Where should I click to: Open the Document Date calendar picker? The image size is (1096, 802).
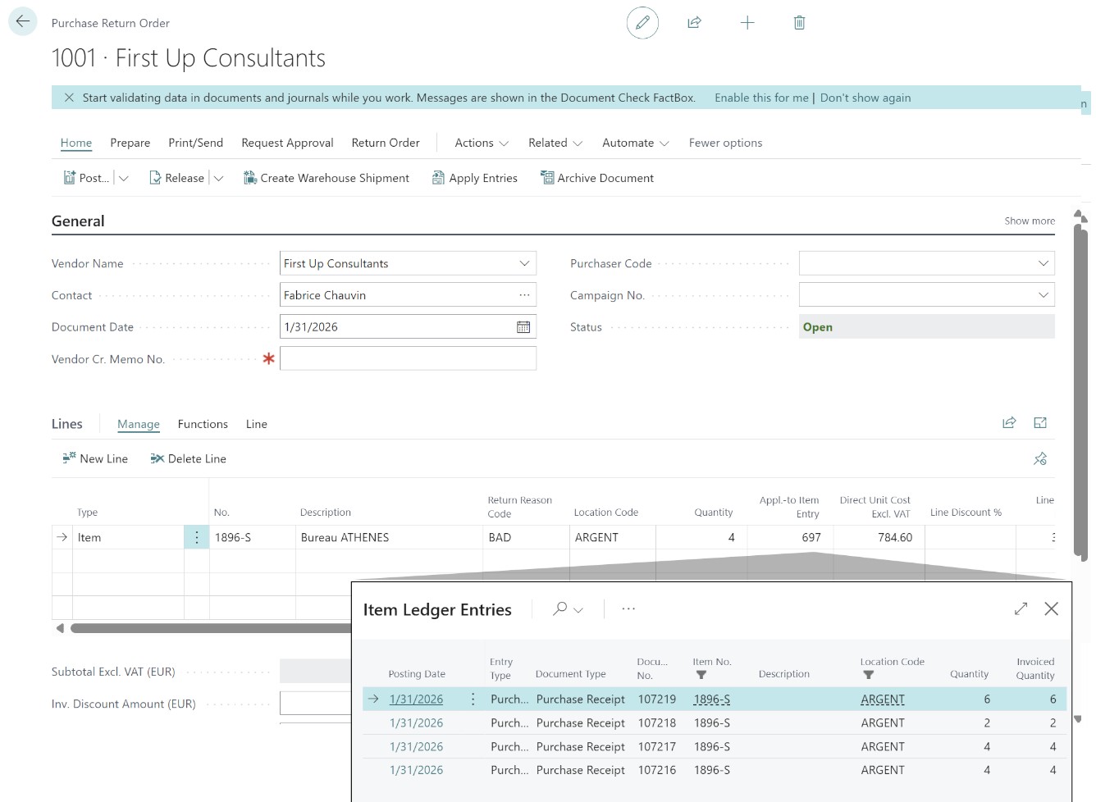point(523,327)
